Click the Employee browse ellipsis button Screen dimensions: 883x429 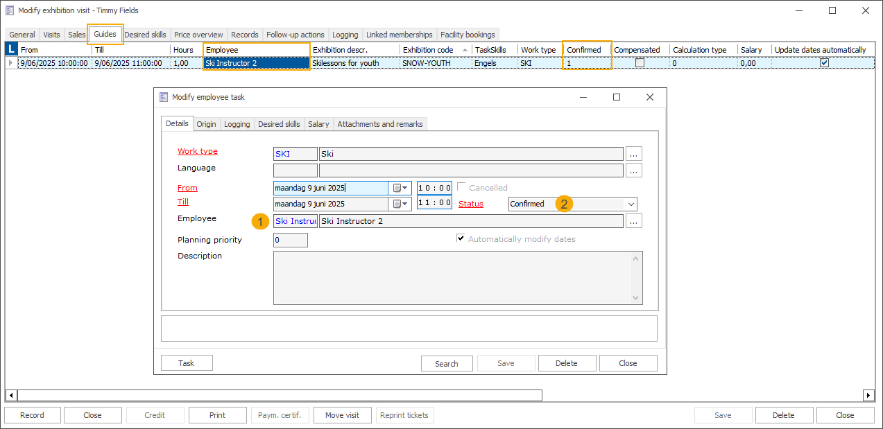[634, 221]
